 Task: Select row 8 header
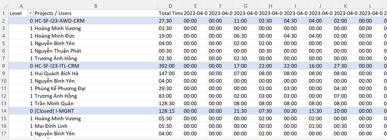[x=4, y=66]
